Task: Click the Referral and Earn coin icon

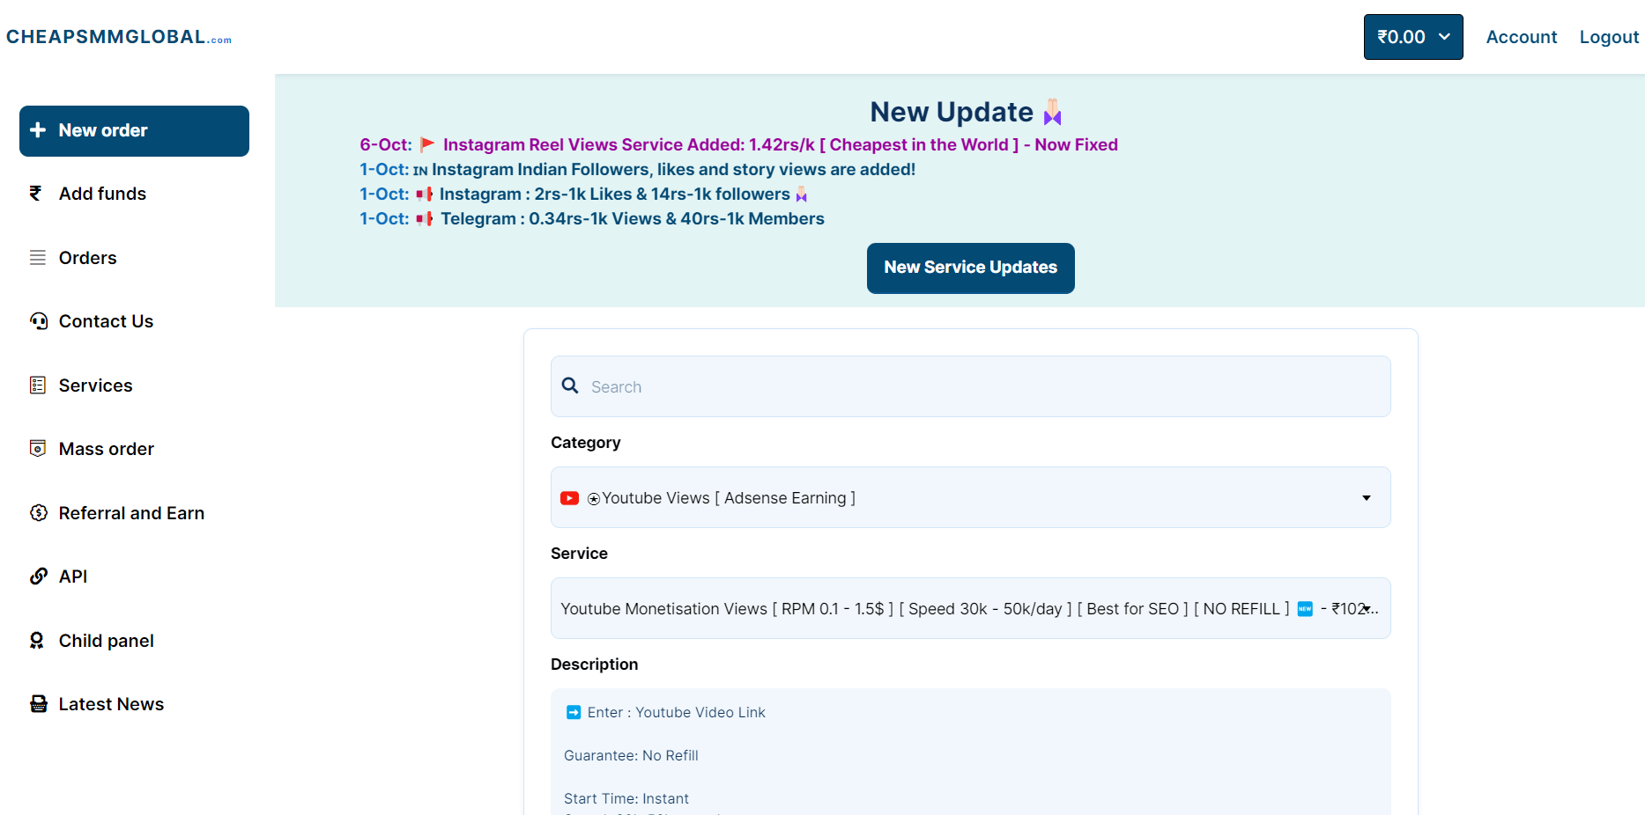Action: coord(39,513)
